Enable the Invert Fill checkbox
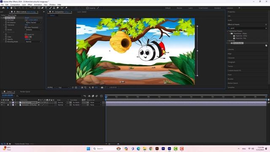The width and height of the screenshot is (270, 152). [26, 35]
